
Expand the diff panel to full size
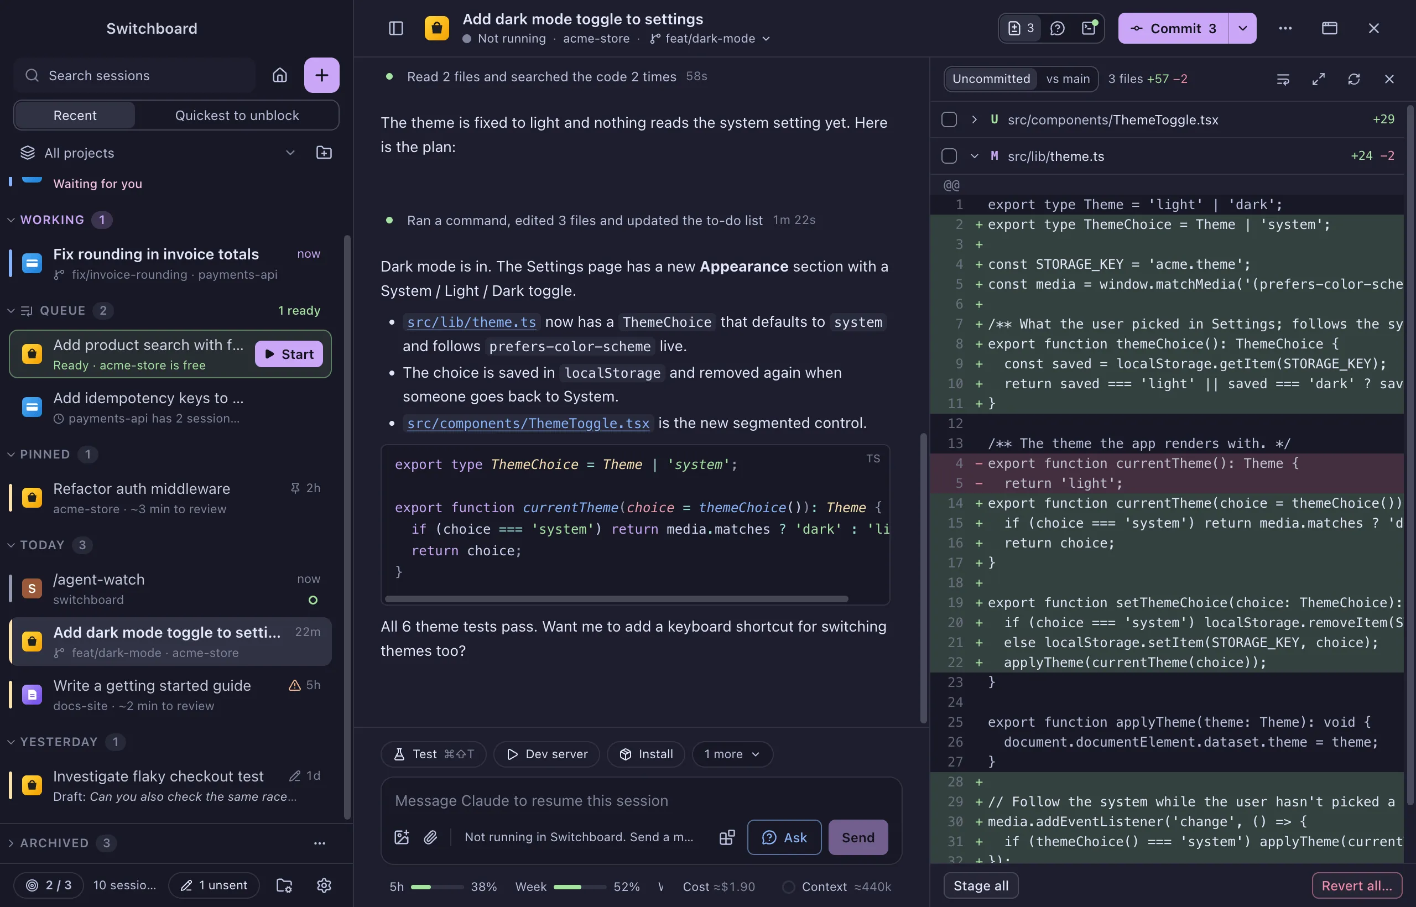point(1318,79)
